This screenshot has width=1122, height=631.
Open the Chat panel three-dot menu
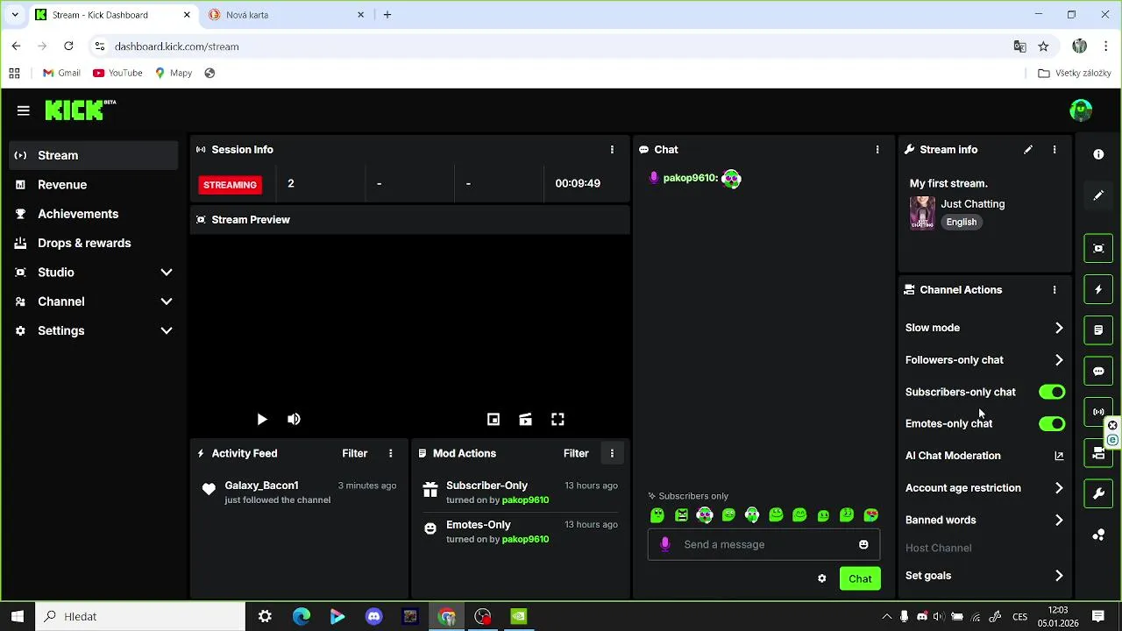(x=877, y=150)
